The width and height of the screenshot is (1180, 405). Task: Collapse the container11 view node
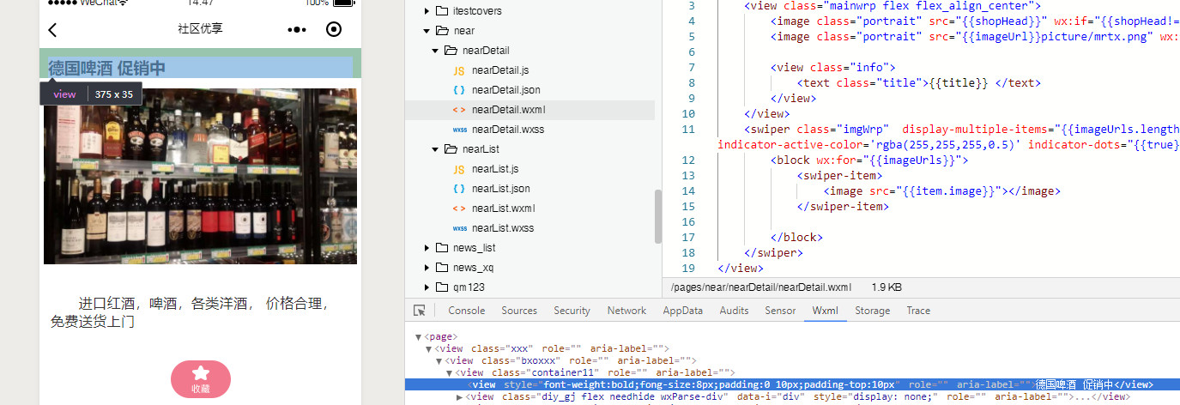[449, 373]
